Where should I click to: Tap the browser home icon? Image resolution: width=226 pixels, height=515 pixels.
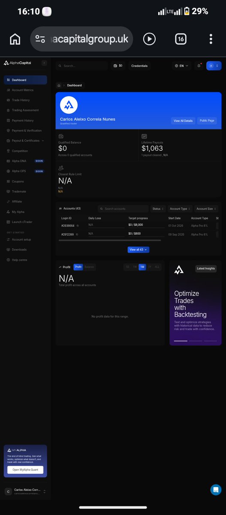click(x=15, y=39)
